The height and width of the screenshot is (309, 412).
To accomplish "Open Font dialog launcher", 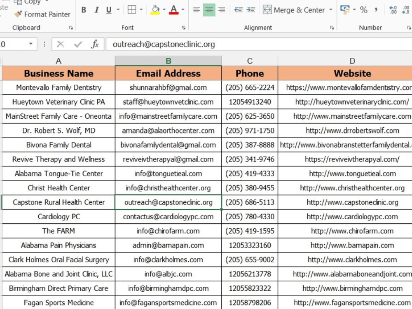I will pyautogui.click(x=183, y=28).
